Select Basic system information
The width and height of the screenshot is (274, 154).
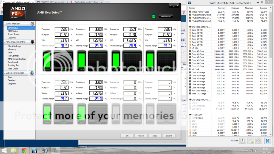click(10, 77)
